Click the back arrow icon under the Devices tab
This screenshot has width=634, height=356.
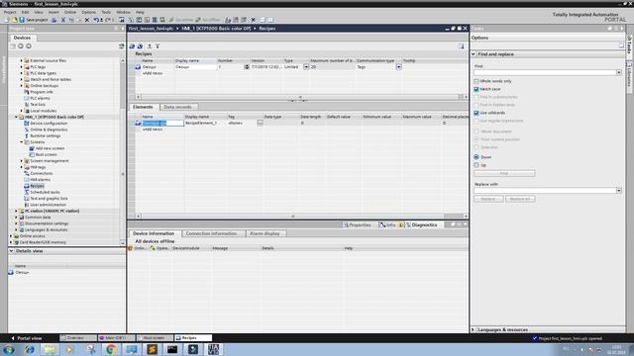20,46
